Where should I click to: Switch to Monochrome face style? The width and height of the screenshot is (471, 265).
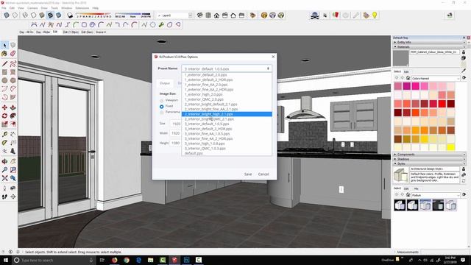click(59, 15)
